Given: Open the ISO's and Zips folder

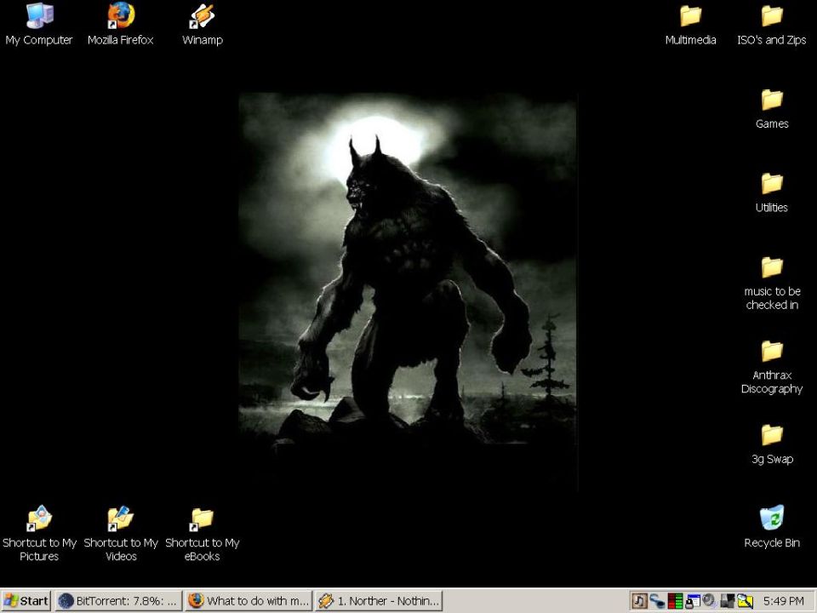Looking at the screenshot, I should (x=772, y=25).
